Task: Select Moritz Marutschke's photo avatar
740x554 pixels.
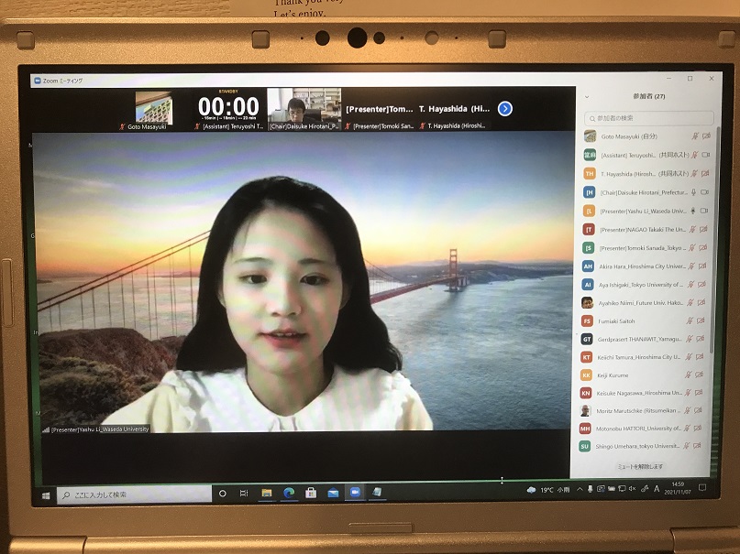Action: coord(585,410)
